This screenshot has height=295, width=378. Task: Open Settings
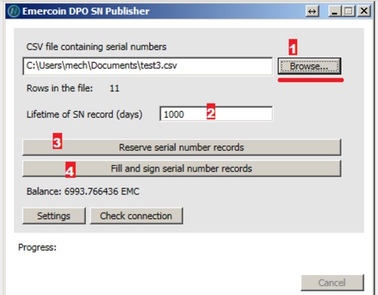[x=54, y=216]
